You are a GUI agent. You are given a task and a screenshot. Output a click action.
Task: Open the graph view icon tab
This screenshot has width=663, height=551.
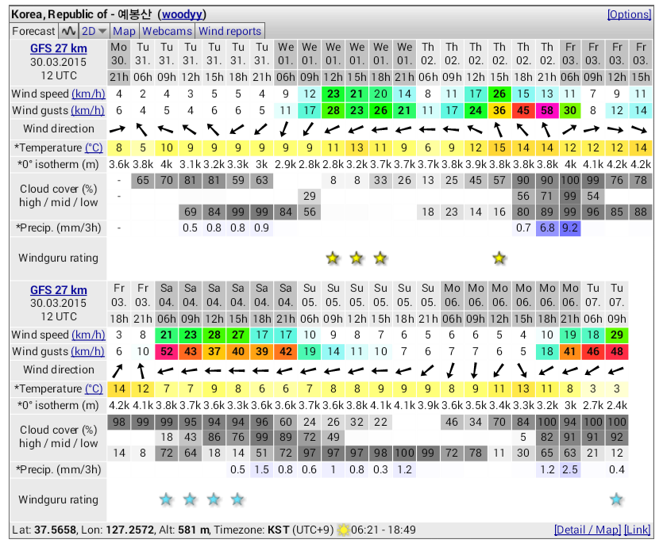pyautogui.click(x=68, y=31)
